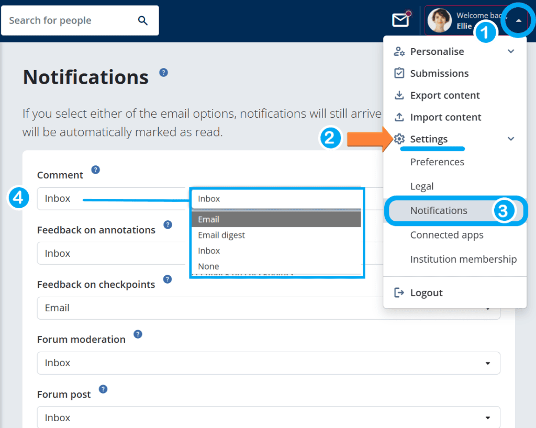The image size is (536, 428).
Task: Open the Forum moderation dropdown
Action: (x=269, y=363)
